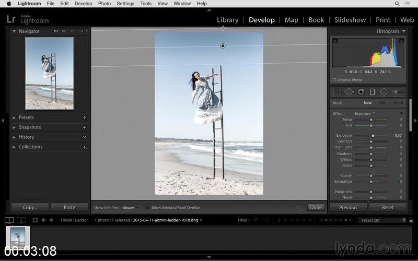Viewport: 418px width, 261px height.
Task: Click the Previous button
Action: coord(348,207)
